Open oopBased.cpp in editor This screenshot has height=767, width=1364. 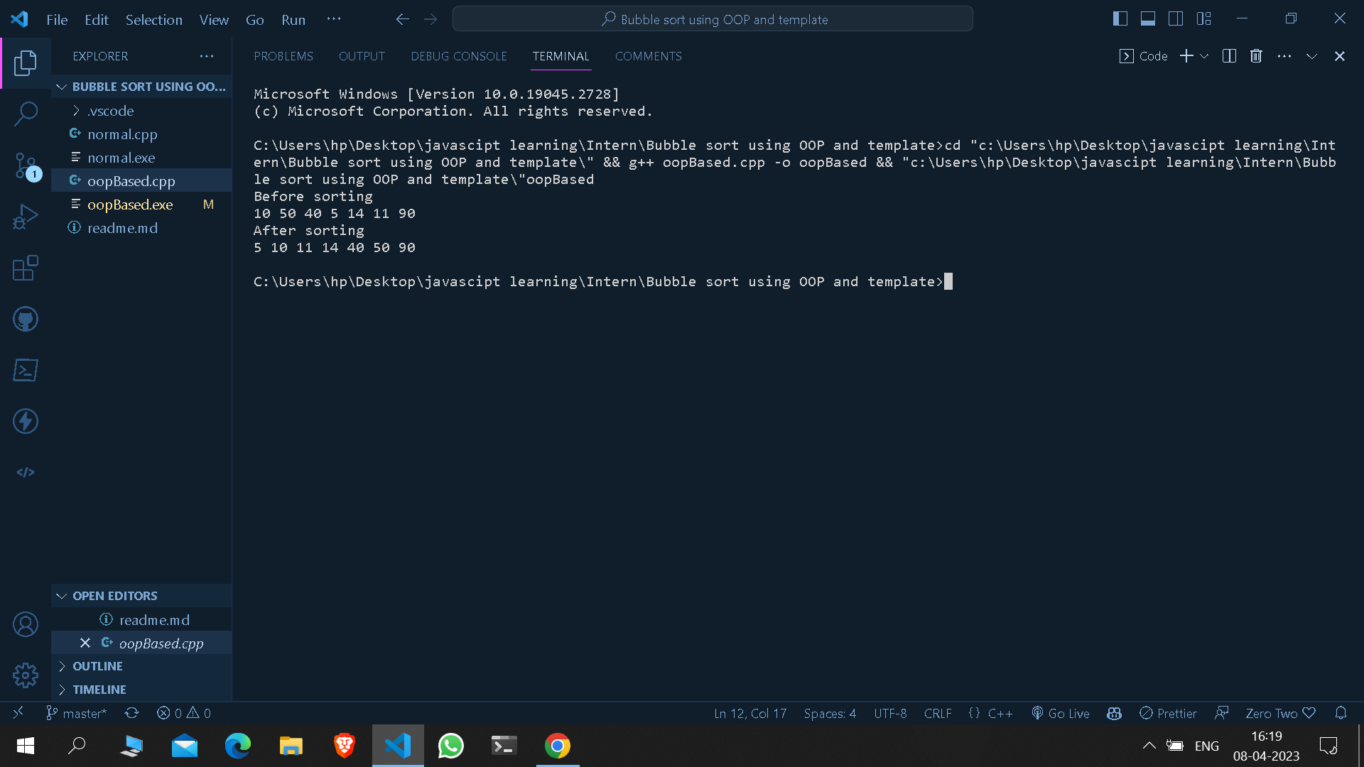pyautogui.click(x=131, y=180)
